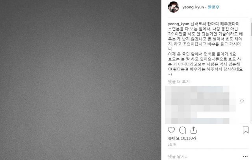View likes list via 좋아요 10,130개
The width and height of the screenshot is (252, 160).
click(182, 138)
